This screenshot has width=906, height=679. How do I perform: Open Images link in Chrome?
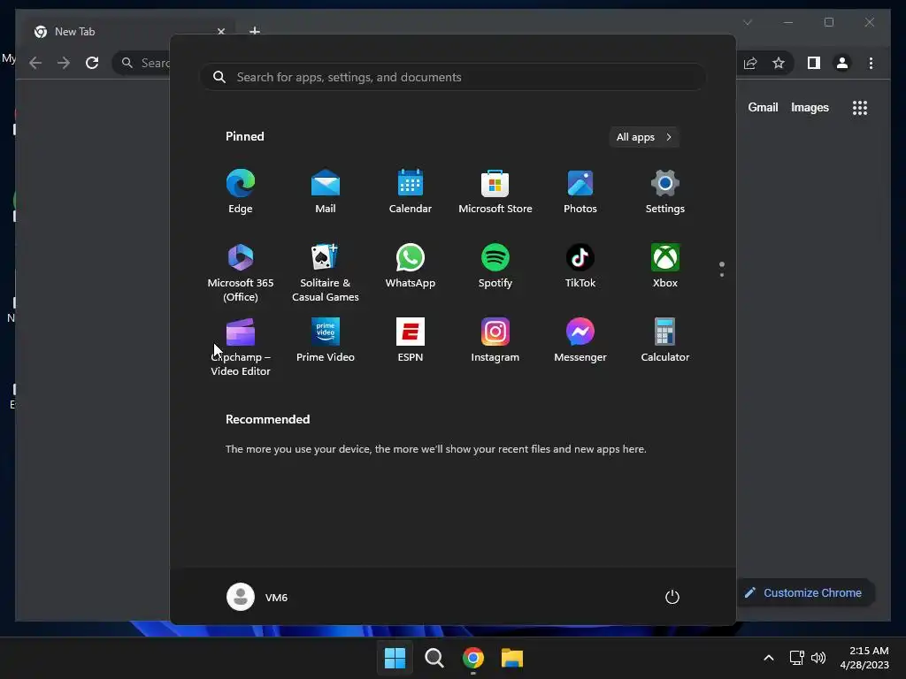(x=810, y=107)
